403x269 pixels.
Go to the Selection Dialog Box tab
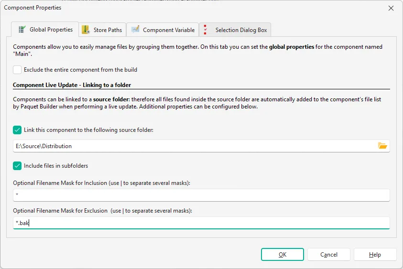(241, 30)
